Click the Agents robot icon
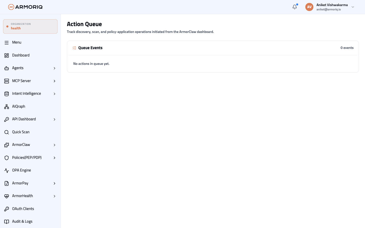The width and height of the screenshot is (365, 228). click(7, 68)
